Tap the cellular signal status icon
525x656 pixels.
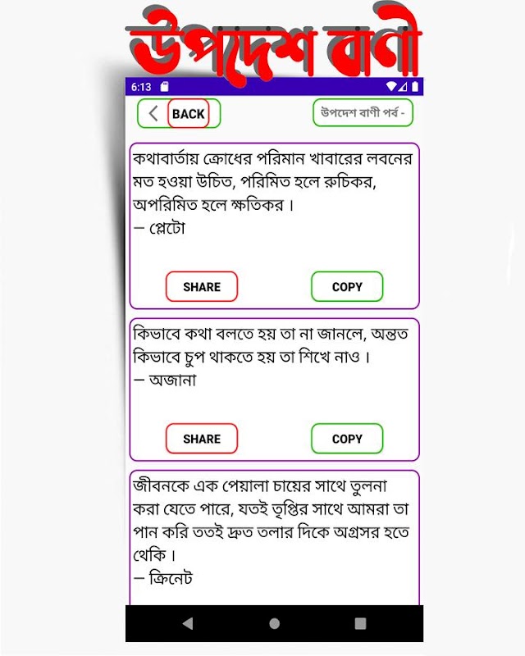pyautogui.click(x=402, y=87)
